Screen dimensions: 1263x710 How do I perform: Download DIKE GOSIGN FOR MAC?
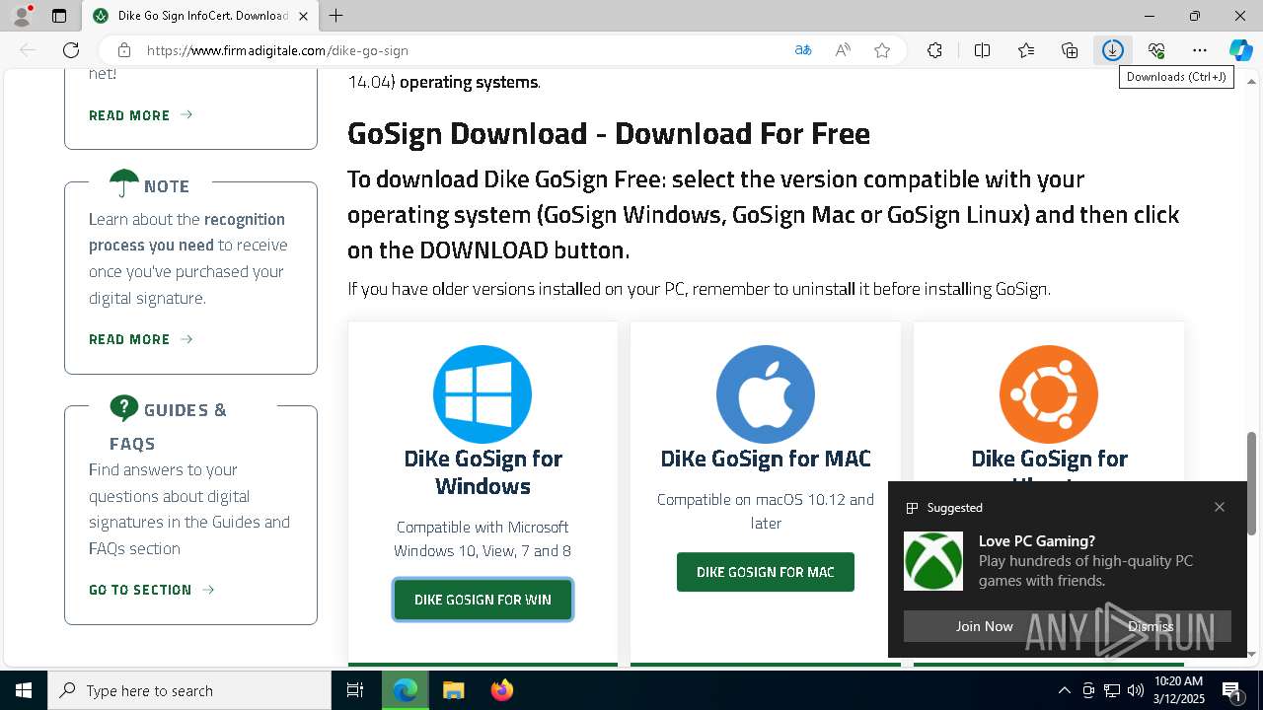coord(766,572)
